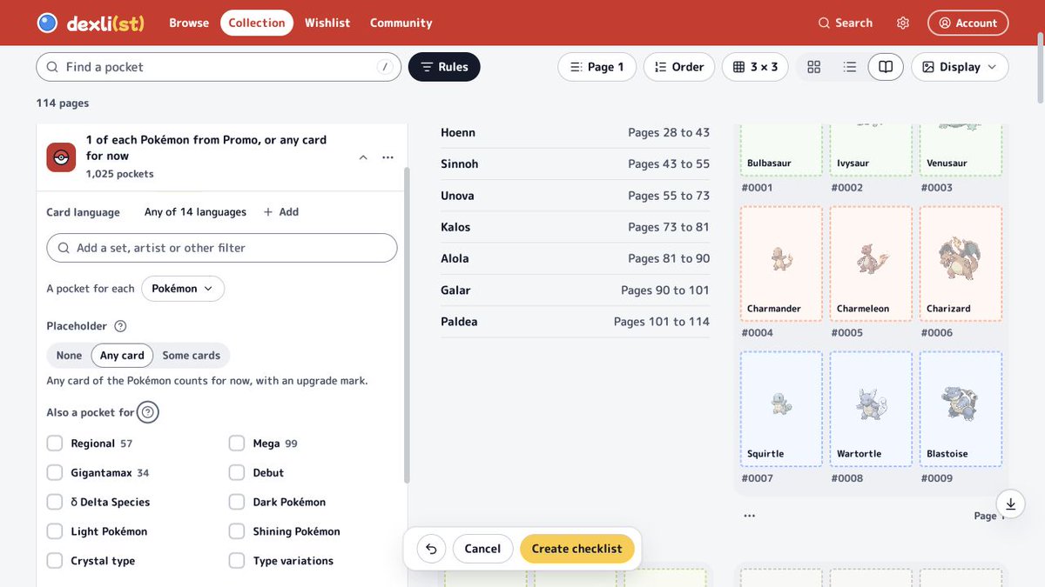Viewport: 1045px width, 587px height.
Task: Select Any card placeholder option
Action: [122, 356]
